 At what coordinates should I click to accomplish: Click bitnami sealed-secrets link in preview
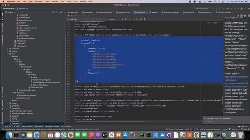pos(236,82)
